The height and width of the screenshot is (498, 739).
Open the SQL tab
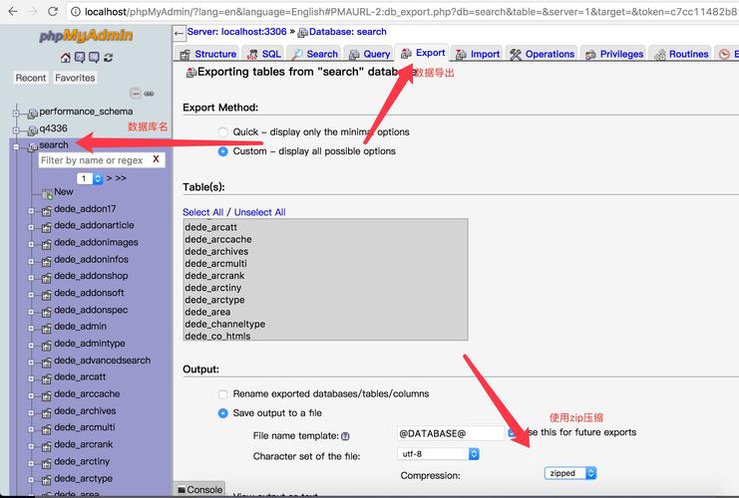point(264,54)
